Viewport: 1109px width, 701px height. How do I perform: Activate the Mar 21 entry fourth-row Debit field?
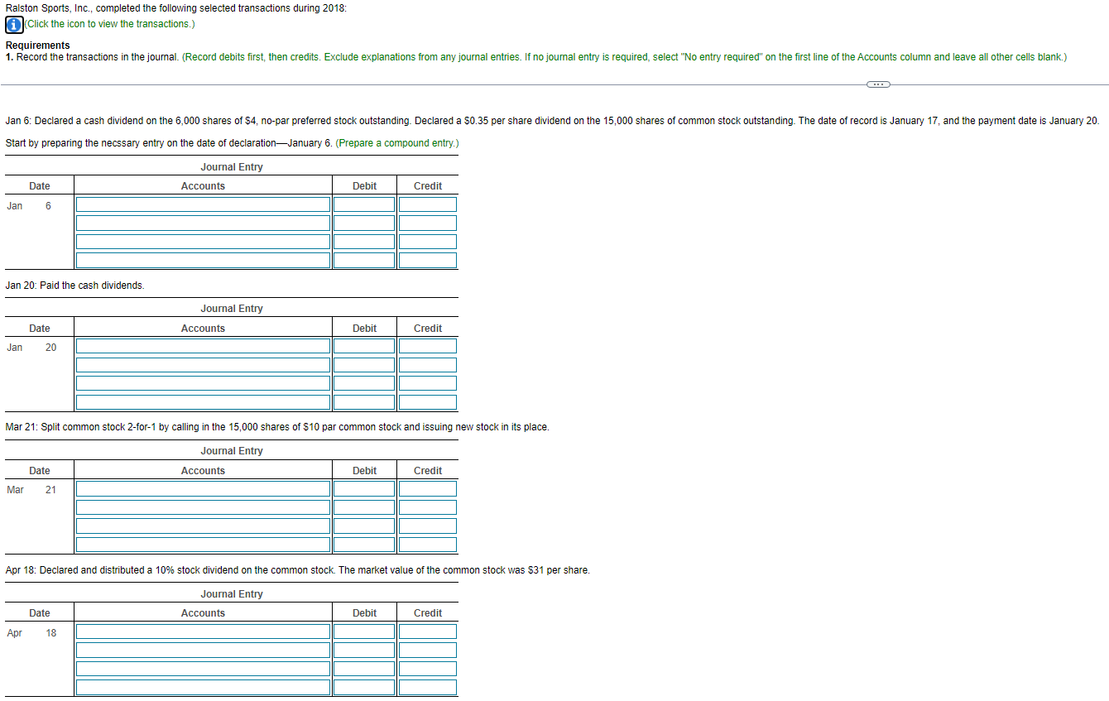point(364,545)
